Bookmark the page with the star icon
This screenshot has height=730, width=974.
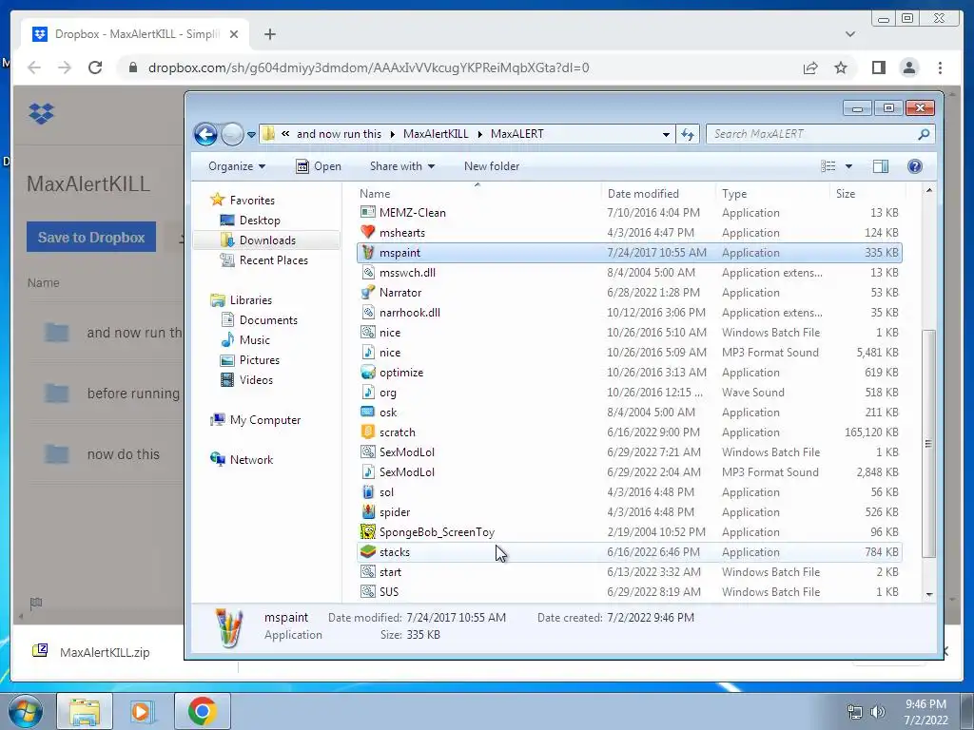click(x=841, y=67)
